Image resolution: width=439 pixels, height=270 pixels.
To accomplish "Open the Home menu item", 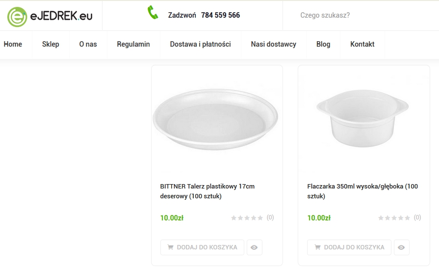I will pyautogui.click(x=13, y=44).
